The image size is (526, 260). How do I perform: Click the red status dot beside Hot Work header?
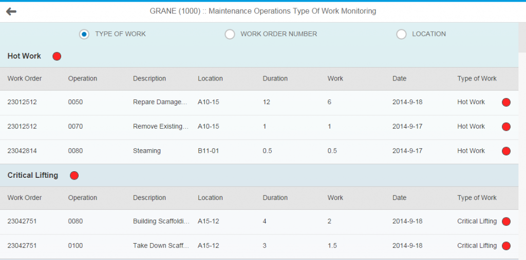[x=57, y=56]
